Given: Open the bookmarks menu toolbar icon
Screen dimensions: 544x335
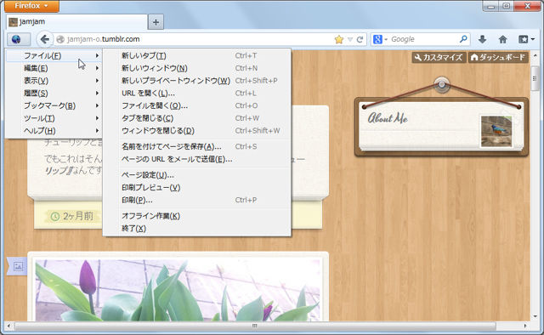Looking at the screenshot, I should click(x=526, y=39).
